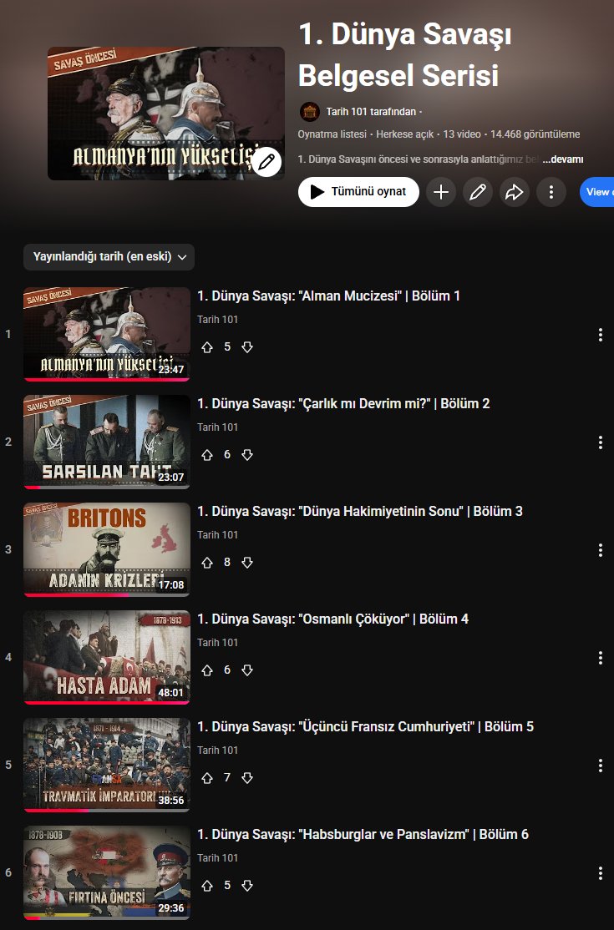Upvote the "Çarlık mı Devrim mi?" video
Viewport: 614px width, 930px height.
[x=207, y=455]
